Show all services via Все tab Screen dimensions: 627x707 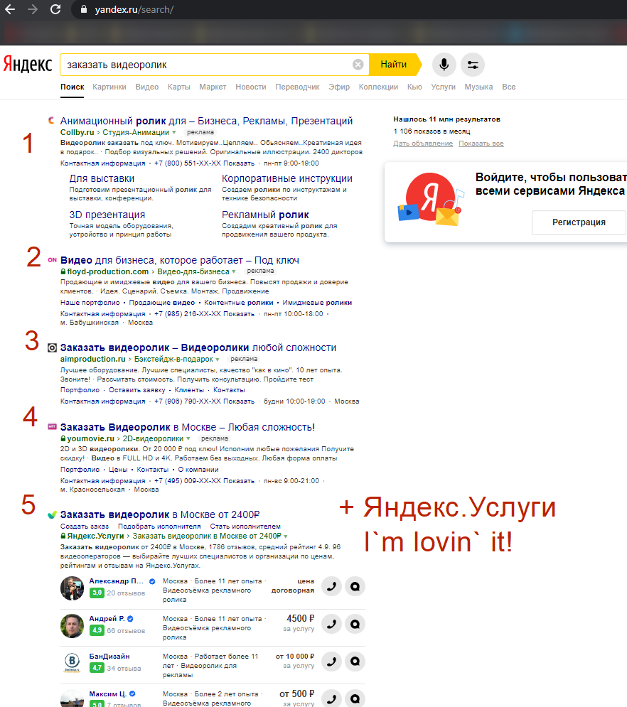pyautogui.click(x=509, y=87)
